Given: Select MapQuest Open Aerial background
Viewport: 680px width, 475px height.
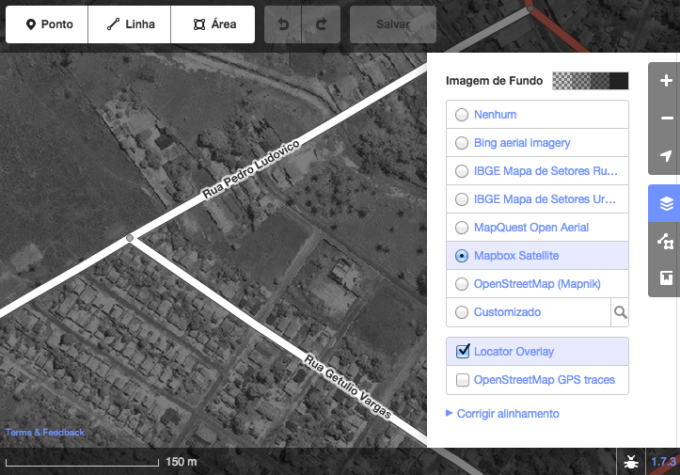Looking at the screenshot, I should click(537, 228).
